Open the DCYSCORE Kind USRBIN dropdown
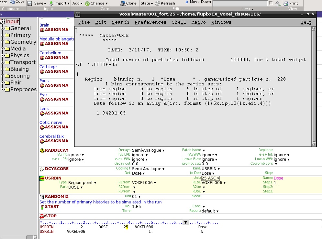Screen dimensions: 322x239 [211, 168]
